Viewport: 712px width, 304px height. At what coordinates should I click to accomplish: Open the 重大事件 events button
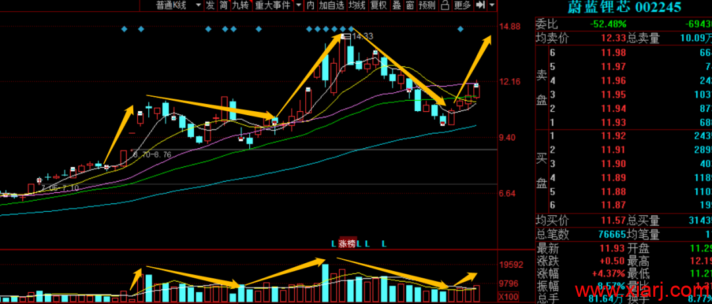click(272, 5)
